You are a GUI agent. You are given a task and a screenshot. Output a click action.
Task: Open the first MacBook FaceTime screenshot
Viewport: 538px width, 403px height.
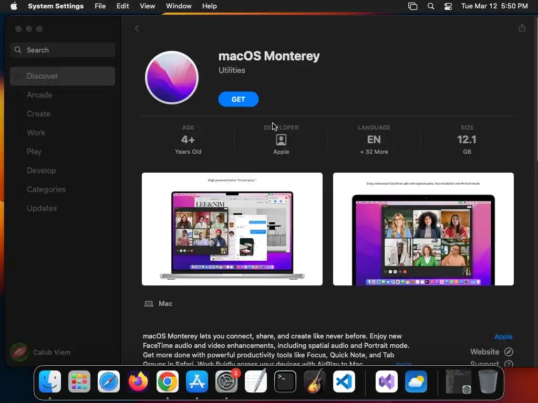tap(232, 229)
